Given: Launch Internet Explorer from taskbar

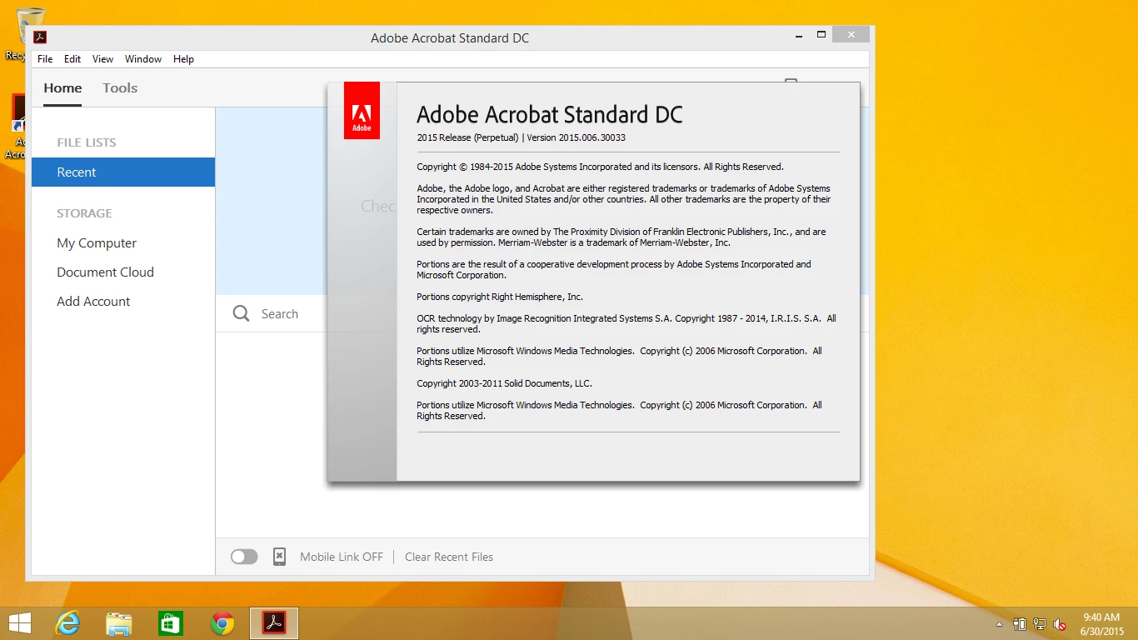Looking at the screenshot, I should [x=67, y=623].
